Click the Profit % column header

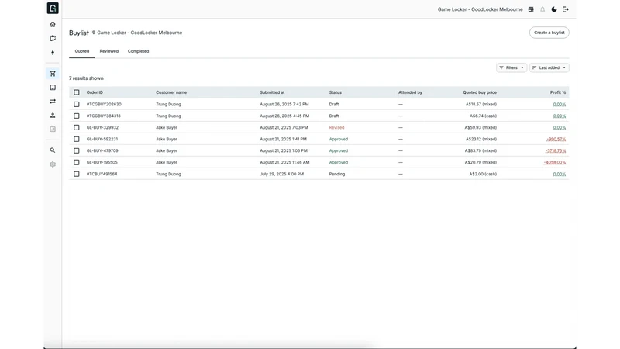(x=558, y=92)
